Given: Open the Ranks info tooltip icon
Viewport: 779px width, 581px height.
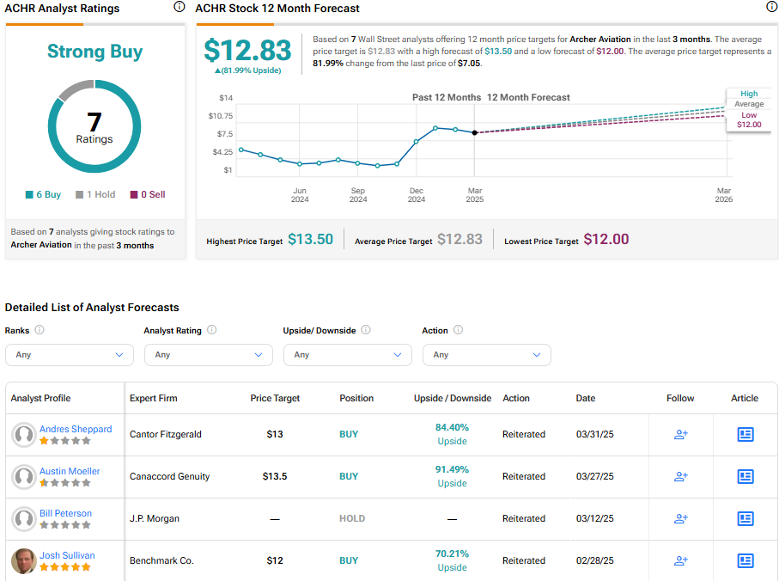Looking at the screenshot, I should coord(40,330).
